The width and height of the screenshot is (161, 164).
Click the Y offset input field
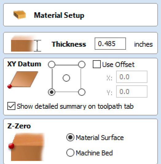tap(132, 92)
